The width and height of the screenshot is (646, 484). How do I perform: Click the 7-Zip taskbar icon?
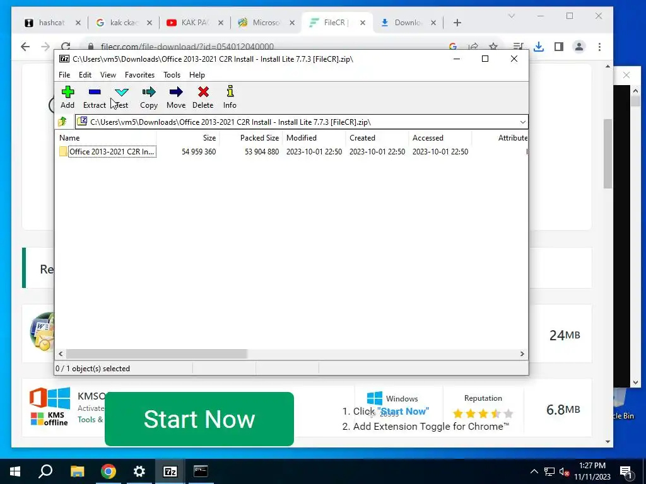(170, 471)
